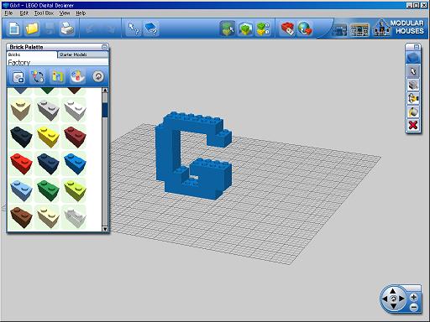Image resolution: width=430 pixels, height=322 pixels.
Task: Collapse the right toolbox panel
Action: click(417, 47)
